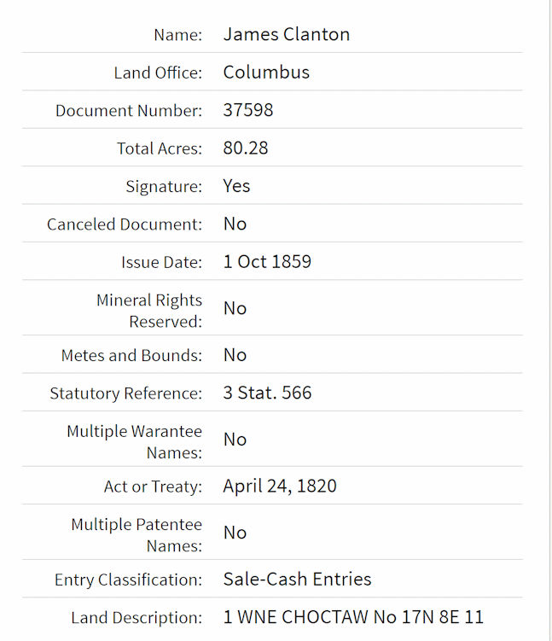552x641 pixels.
Task: Select the issue date 1 Oct 1859
Action: point(267,262)
